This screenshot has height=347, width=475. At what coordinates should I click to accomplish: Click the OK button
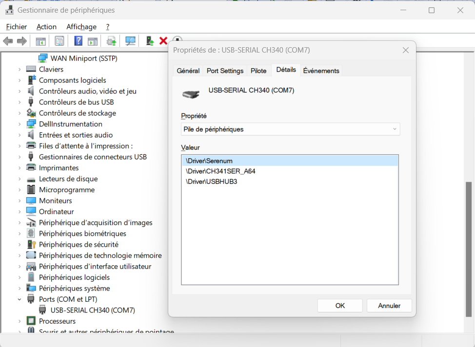[339, 306]
